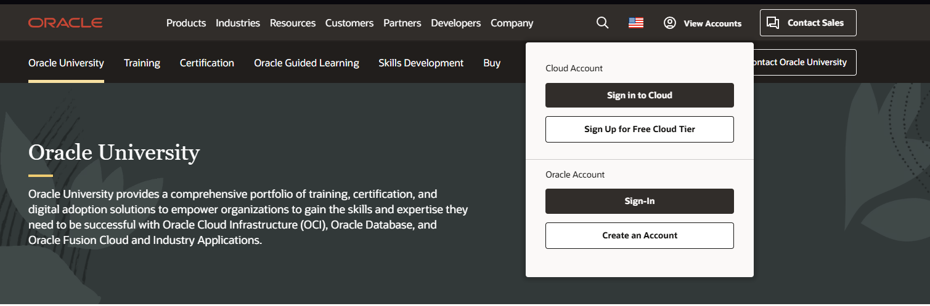Viewport: 930px width, 306px height.
Task: Click the View Accounts label
Action: click(x=712, y=23)
